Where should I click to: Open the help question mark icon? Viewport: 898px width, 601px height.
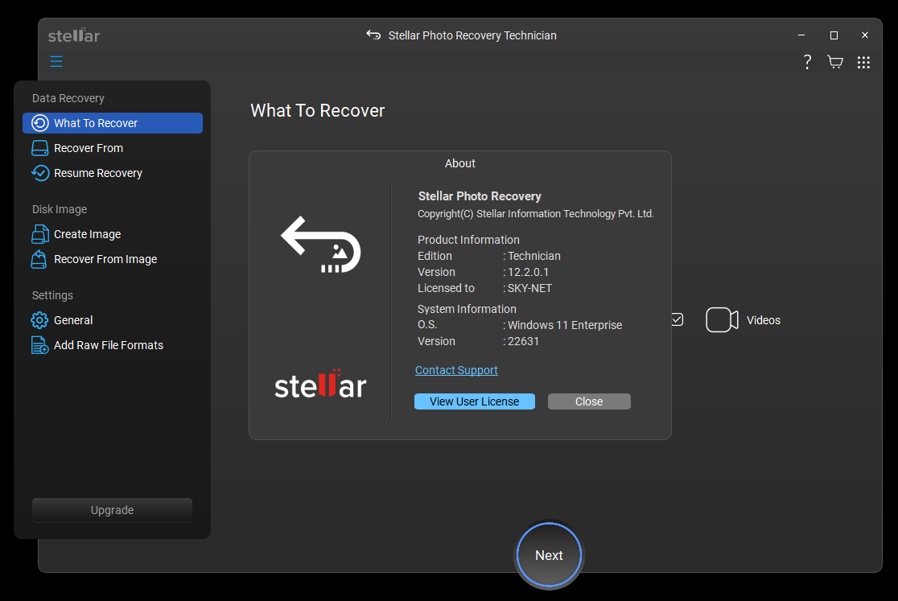tap(807, 62)
